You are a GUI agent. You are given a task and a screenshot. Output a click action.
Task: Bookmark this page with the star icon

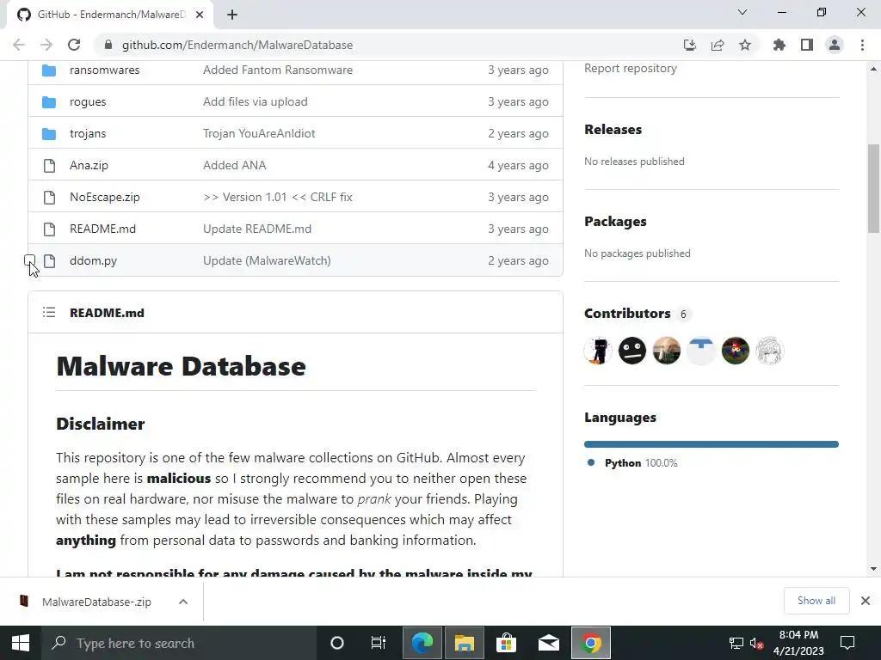(745, 45)
